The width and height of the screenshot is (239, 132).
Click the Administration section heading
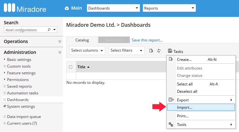coord(20,52)
